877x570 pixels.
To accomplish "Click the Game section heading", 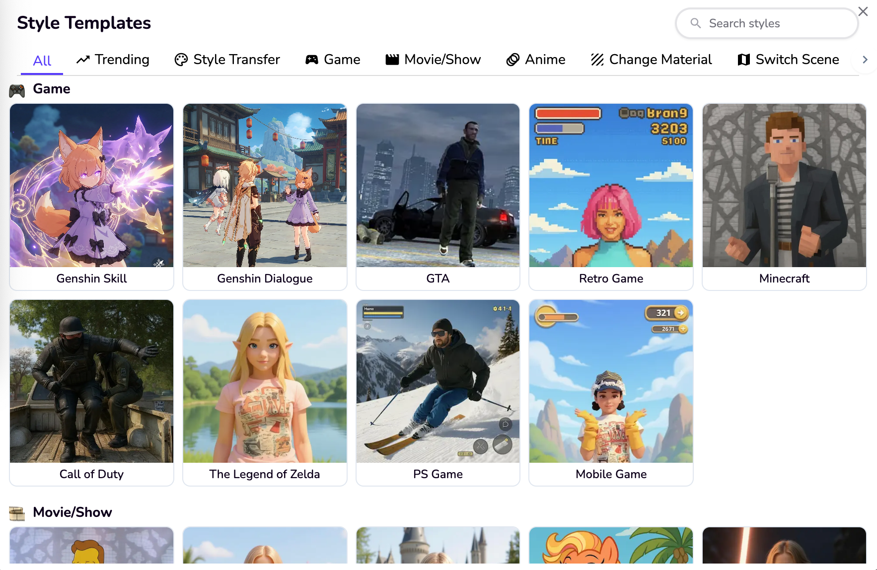I will pyautogui.click(x=52, y=89).
